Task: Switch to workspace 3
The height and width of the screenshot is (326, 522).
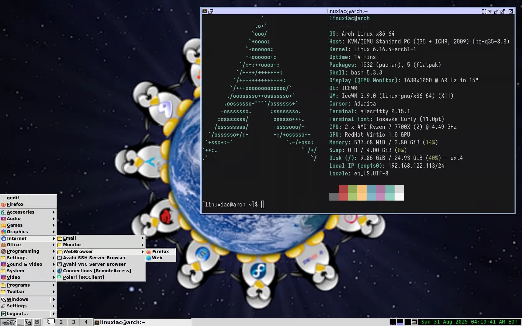Action: coord(74,322)
